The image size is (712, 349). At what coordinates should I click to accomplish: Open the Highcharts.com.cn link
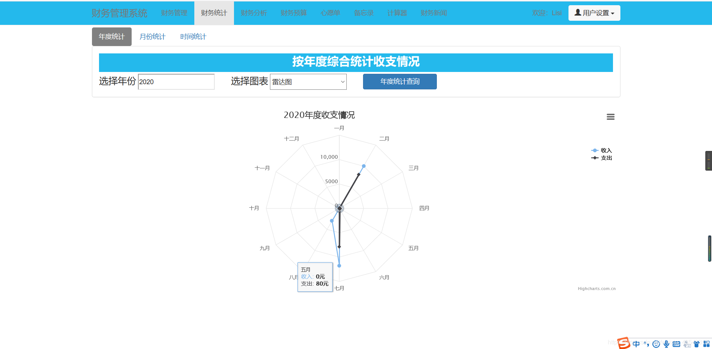pos(596,288)
